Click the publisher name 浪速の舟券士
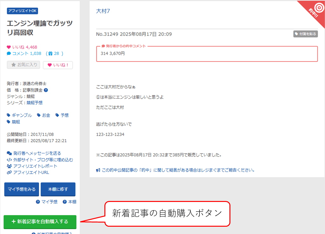The height and width of the screenshot is (234, 325). [34, 84]
